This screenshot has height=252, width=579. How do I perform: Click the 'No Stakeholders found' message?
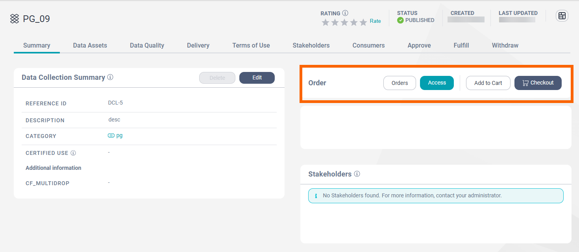[x=412, y=195]
